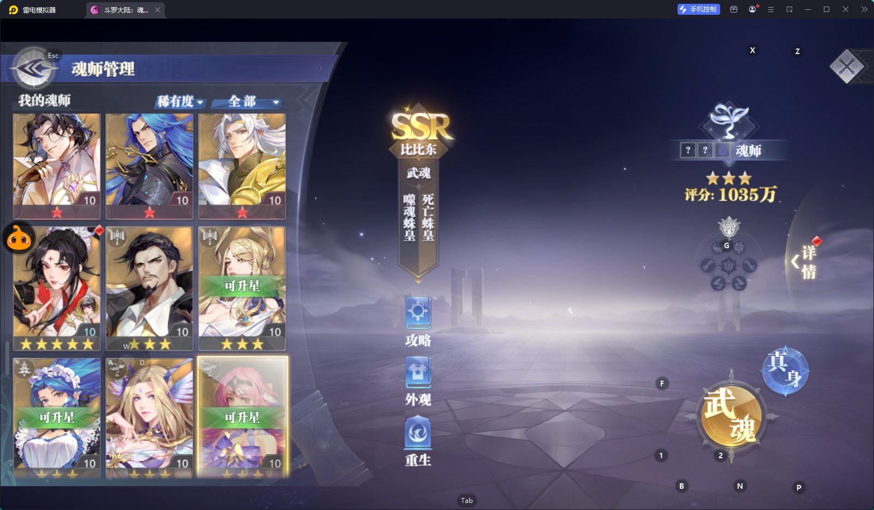Close the 斗罗大陆 emulator tab
This screenshot has width=874, height=510.
click(x=158, y=10)
